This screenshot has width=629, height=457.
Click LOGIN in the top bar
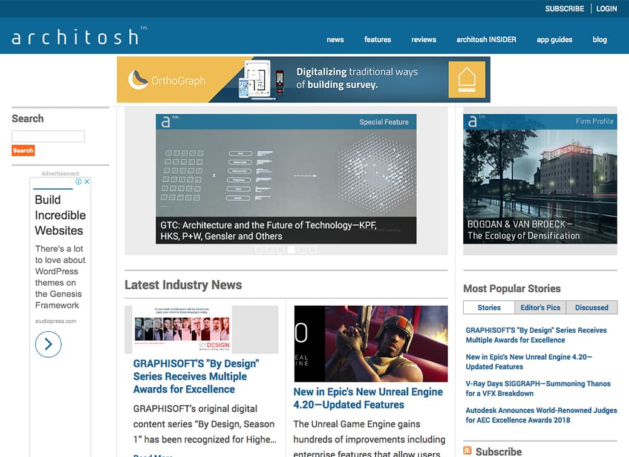click(607, 8)
